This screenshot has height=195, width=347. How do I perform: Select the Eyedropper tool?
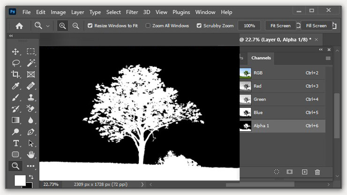point(15,86)
